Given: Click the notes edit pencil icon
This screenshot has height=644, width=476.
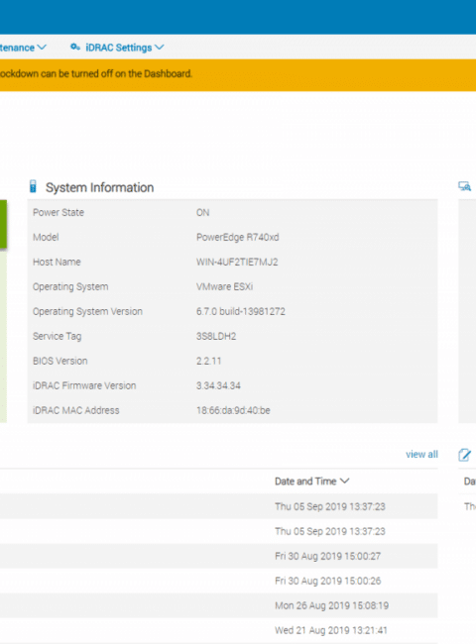Looking at the screenshot, I should click(x=464, y=455).
